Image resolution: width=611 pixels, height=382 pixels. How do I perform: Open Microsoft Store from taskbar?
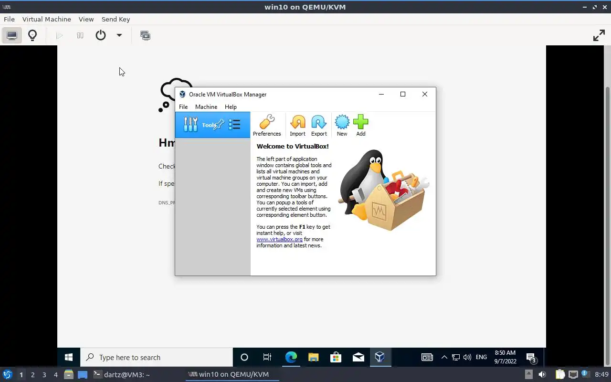pyautogui.click(x=336, y=357)
